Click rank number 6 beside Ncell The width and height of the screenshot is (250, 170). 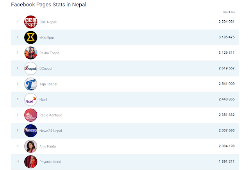pos(18,99)
